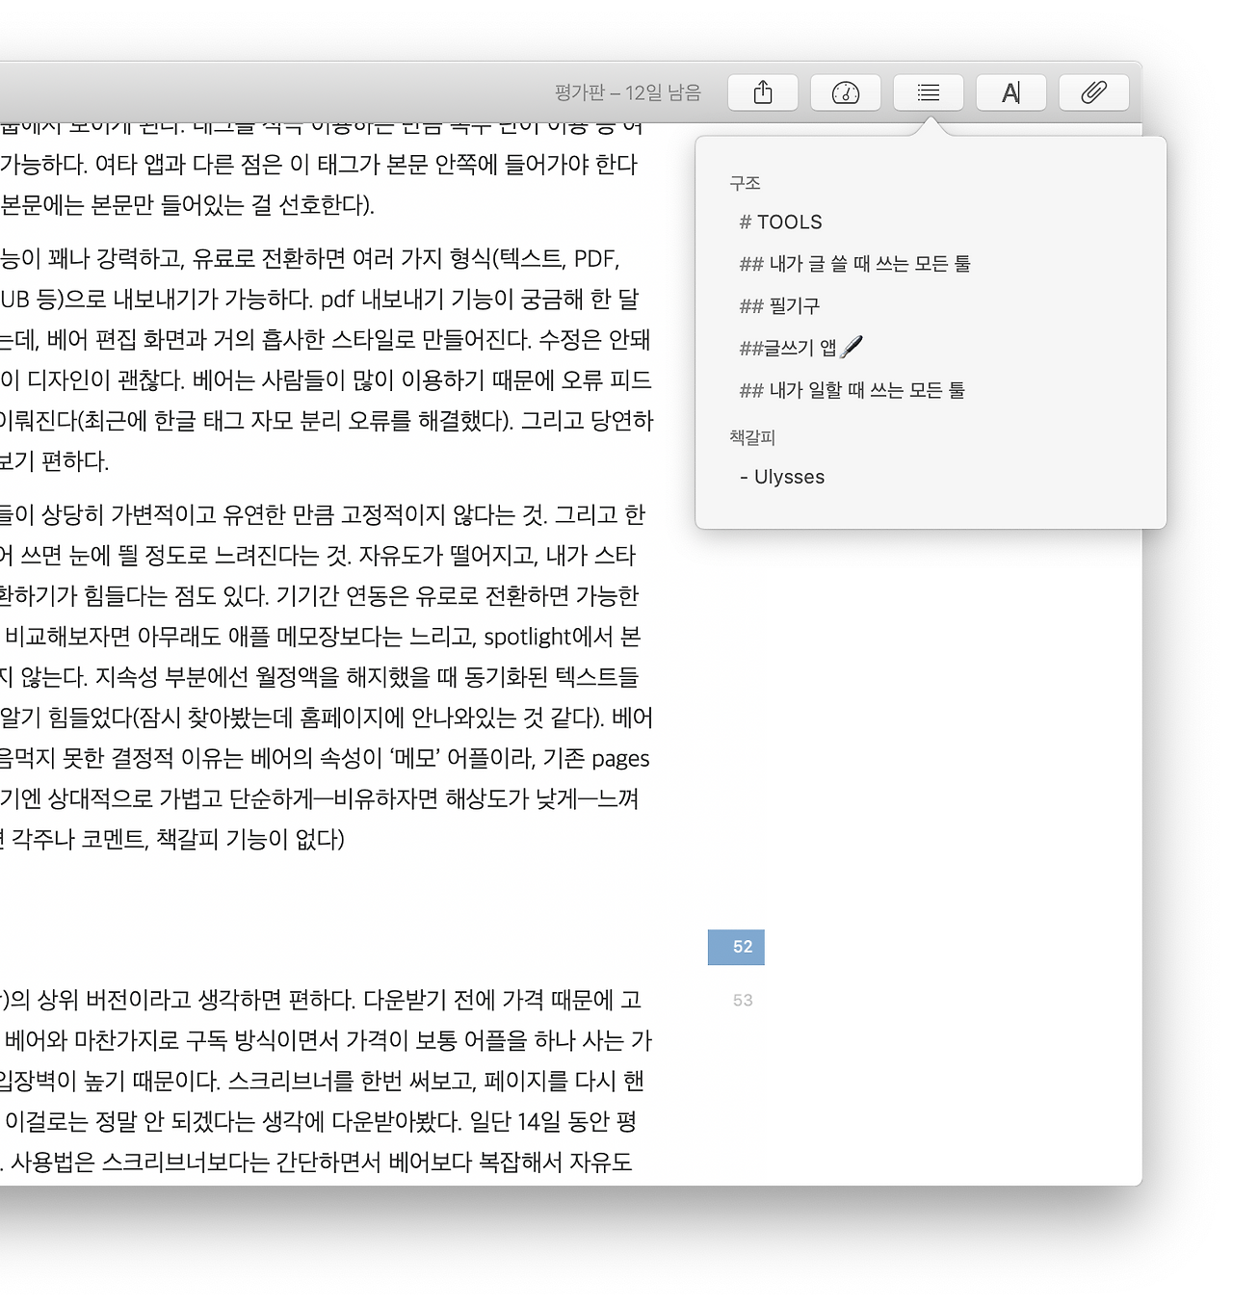Open the markup text style button
This screenshot has height=1306, width=1233.
click(x=1011, y=92)
